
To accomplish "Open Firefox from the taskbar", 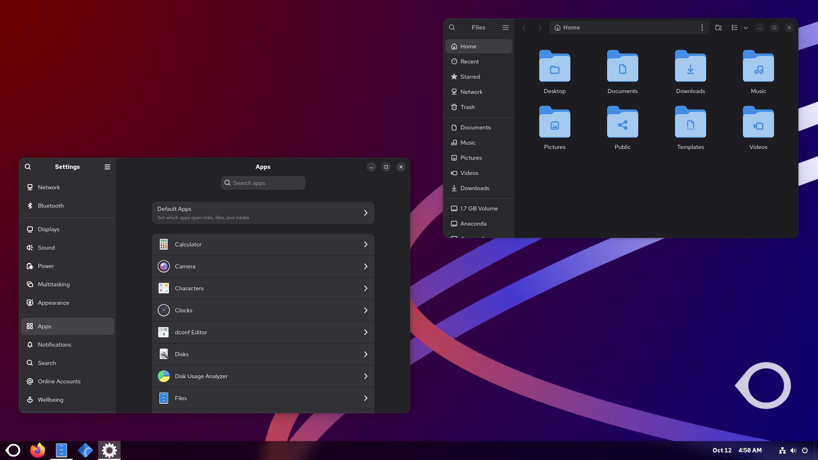I will 37,450.
